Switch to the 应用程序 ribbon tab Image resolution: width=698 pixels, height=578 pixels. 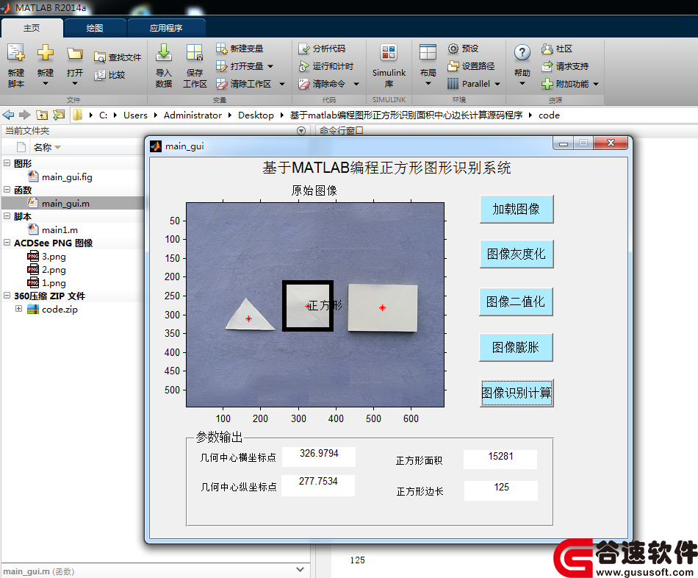click(166, 28)
